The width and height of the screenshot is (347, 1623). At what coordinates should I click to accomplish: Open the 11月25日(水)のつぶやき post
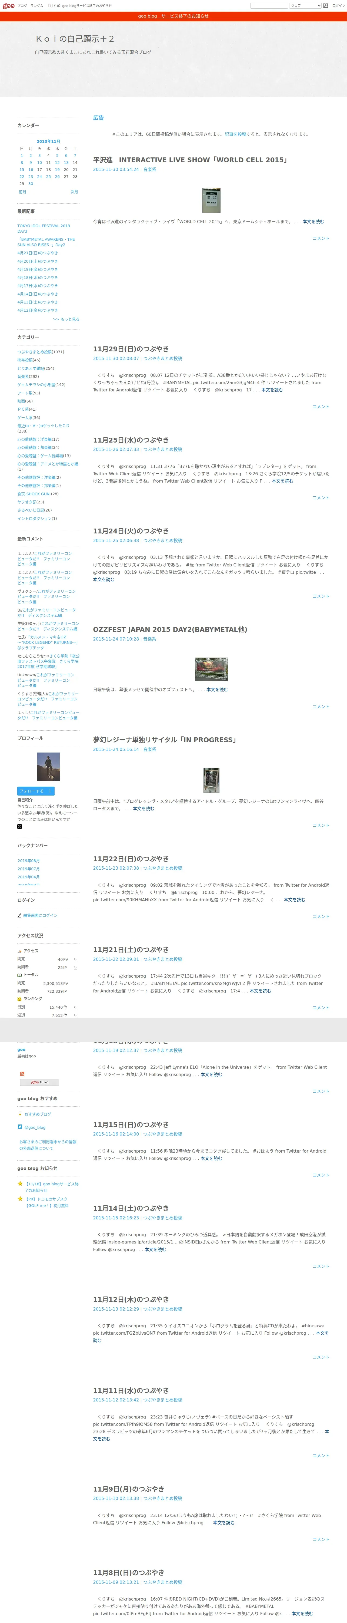tap(131, 440)
